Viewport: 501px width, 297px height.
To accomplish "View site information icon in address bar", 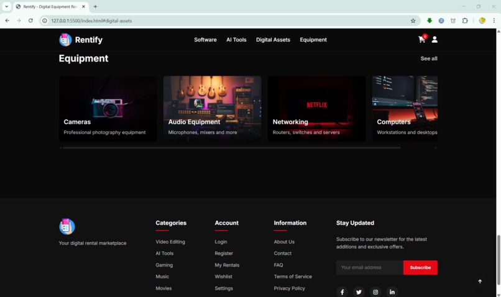I will pyautogui.click(x=45, y=21).
